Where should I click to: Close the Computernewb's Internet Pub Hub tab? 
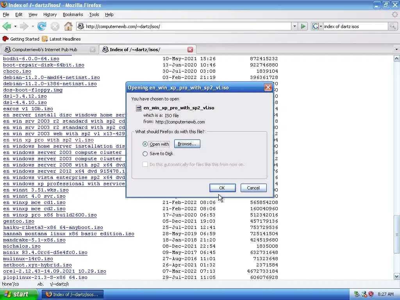93,50
